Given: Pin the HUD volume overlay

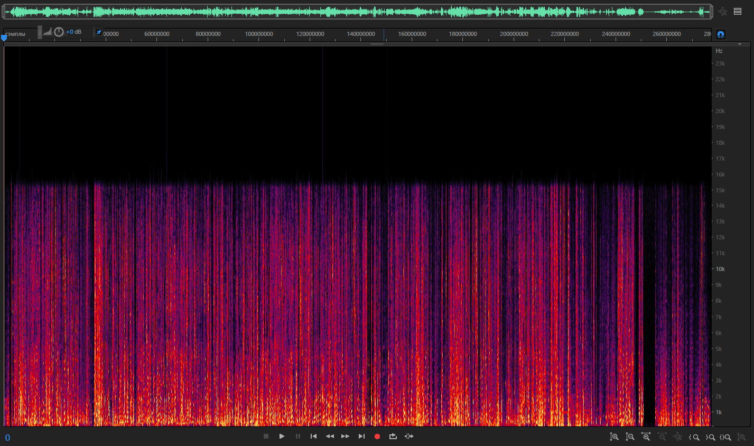Looking at the screenshot, I should tap(98, 33).
